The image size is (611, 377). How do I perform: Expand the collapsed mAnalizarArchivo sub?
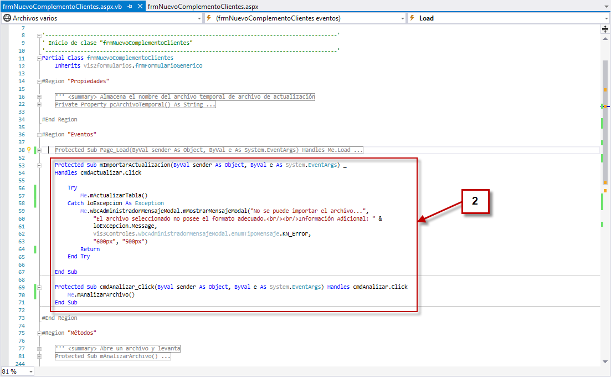[x=39, y=356]
